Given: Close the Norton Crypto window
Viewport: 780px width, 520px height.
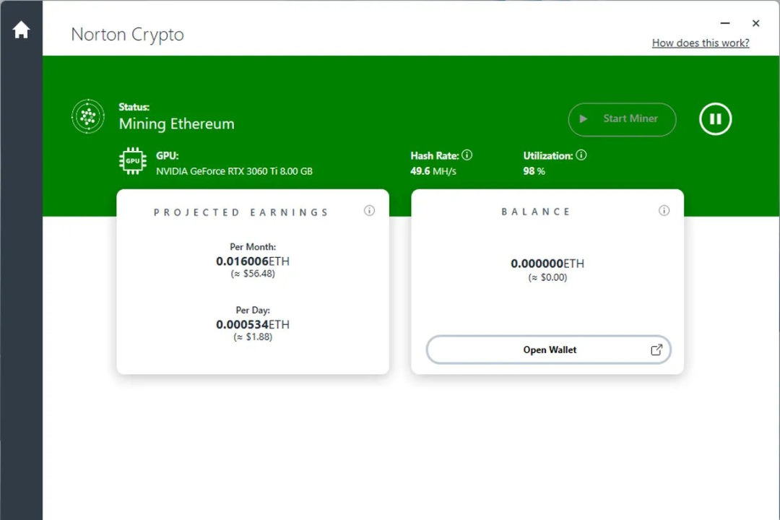Looking at the screenshot, I should coord(755,24).
